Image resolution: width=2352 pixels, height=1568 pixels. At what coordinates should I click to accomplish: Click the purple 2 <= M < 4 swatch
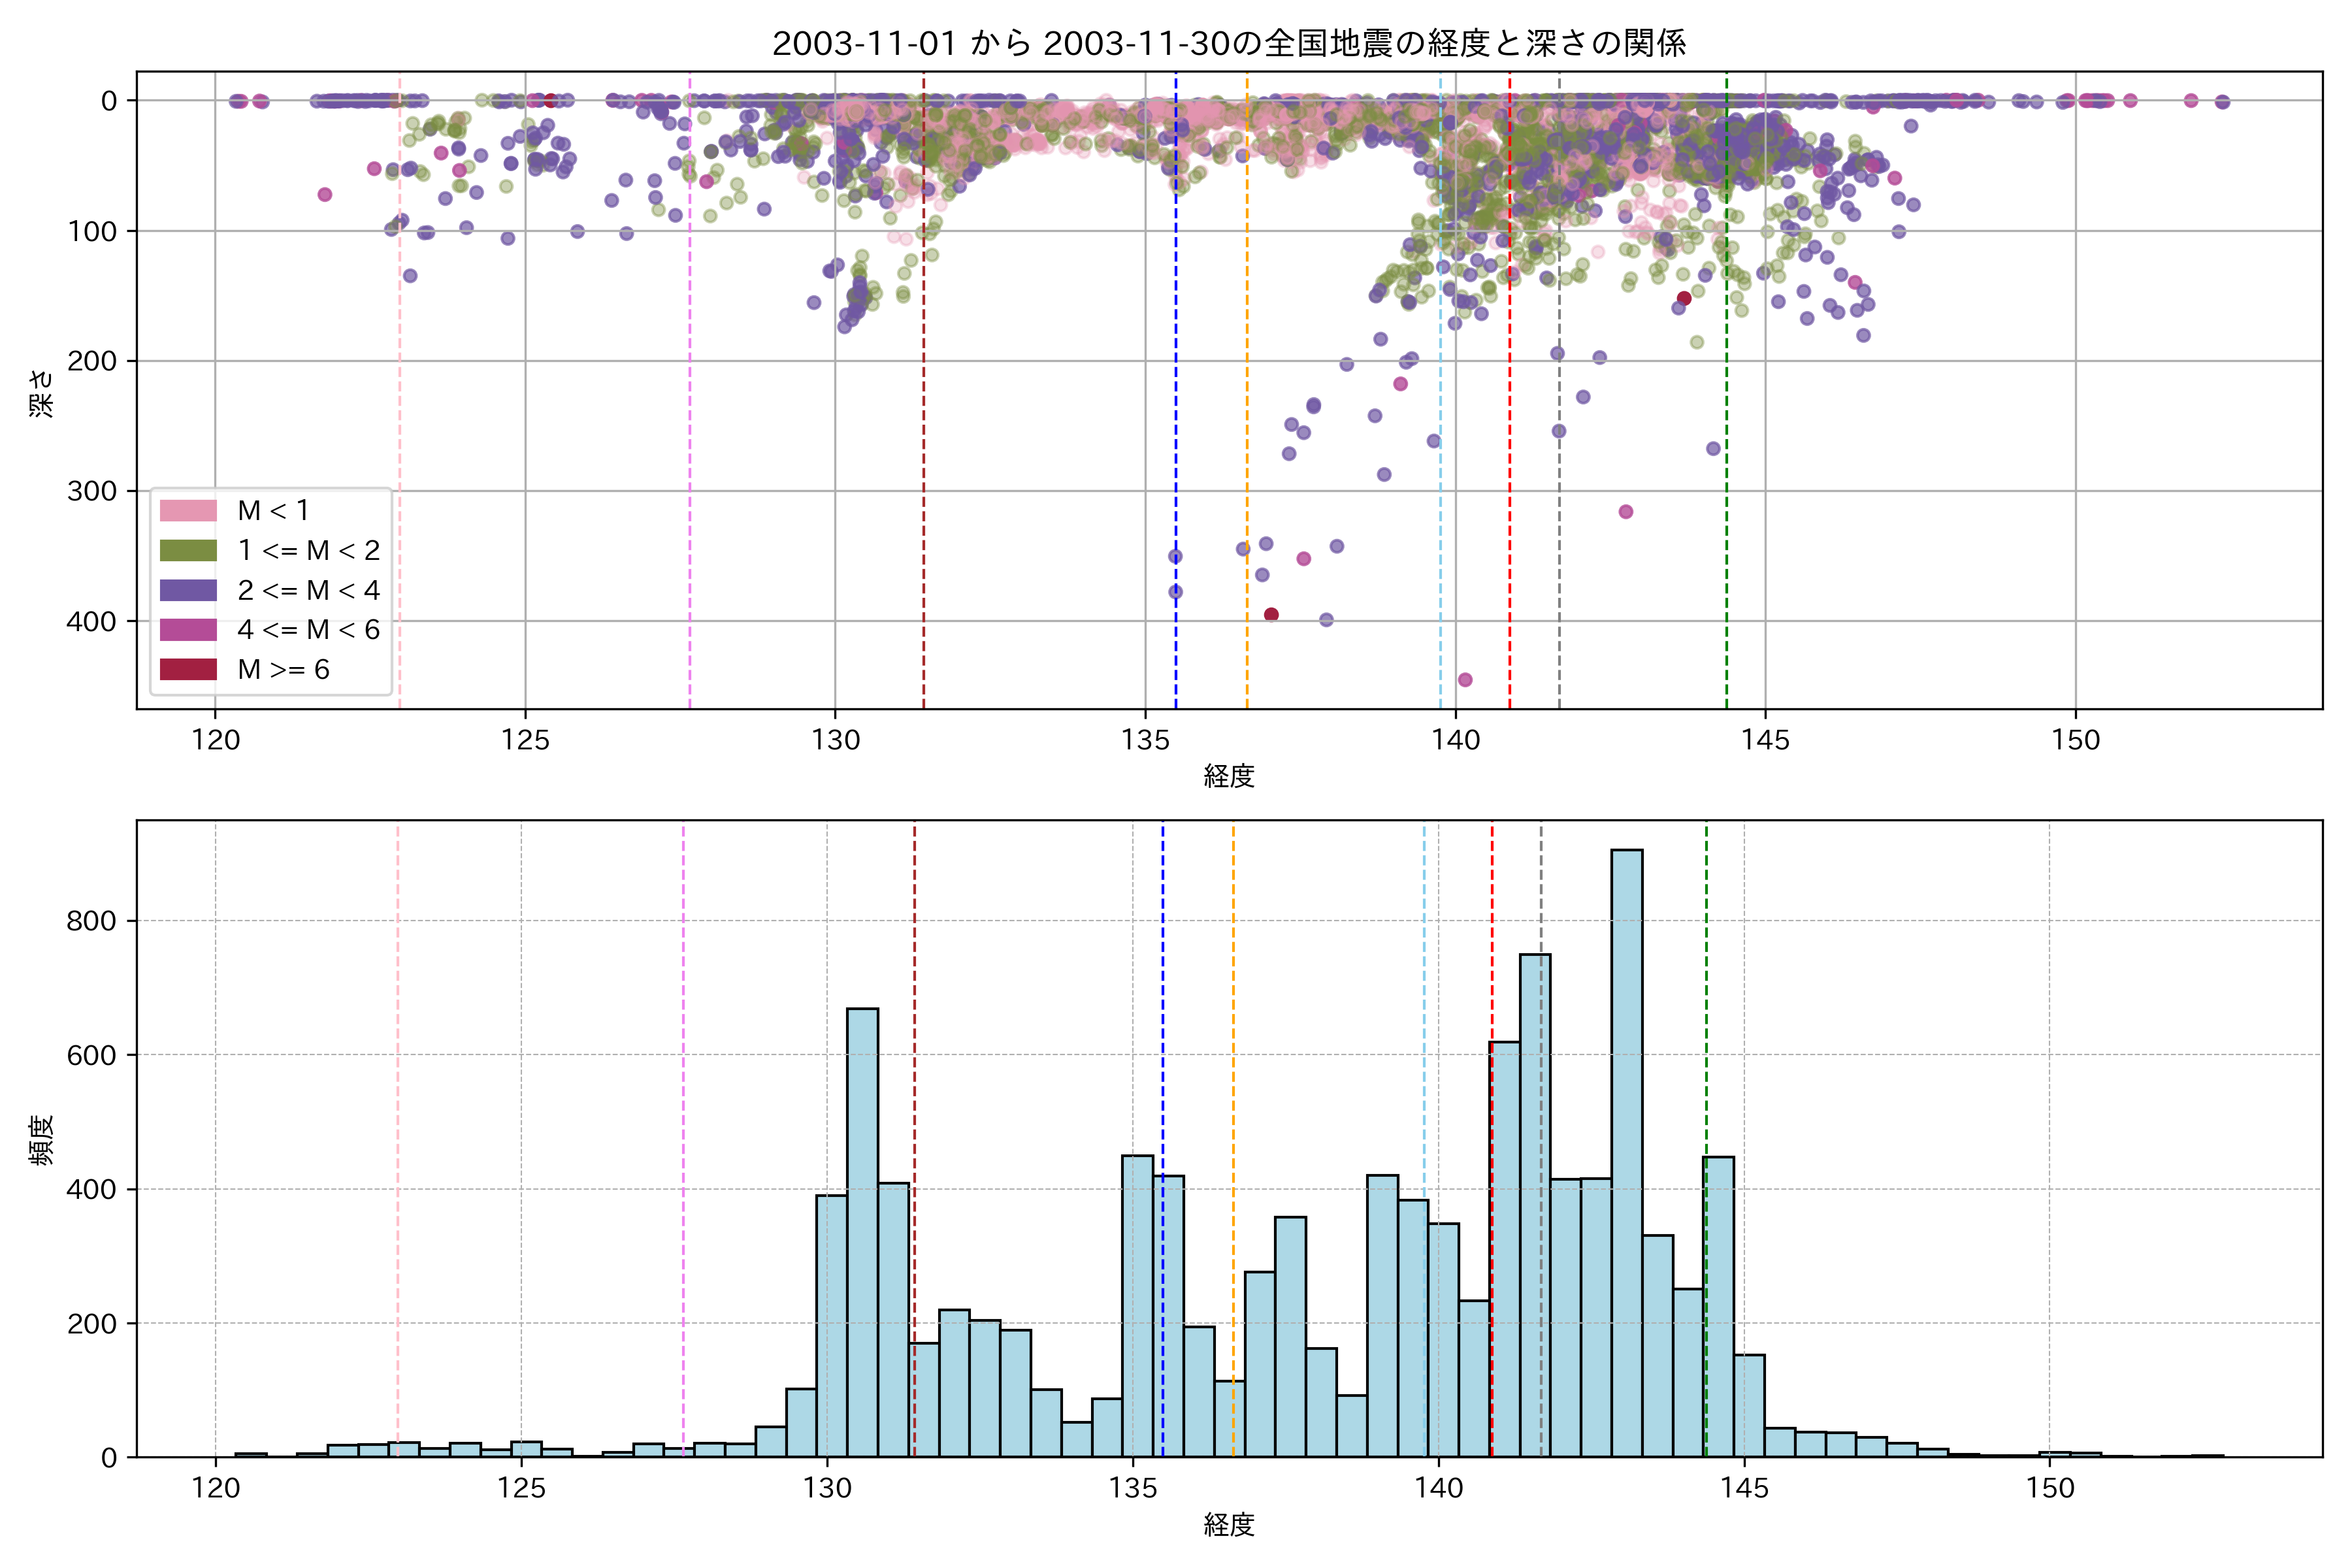coord(188,590)
